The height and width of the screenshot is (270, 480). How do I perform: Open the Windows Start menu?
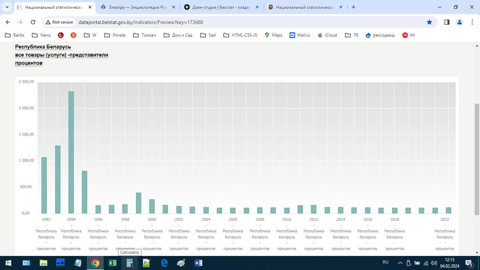pyautogui.click(x=8, y=263)
